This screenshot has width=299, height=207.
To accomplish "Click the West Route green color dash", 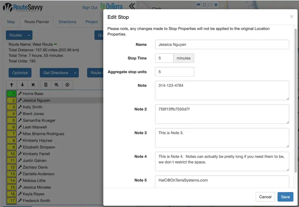I will 55,44.
